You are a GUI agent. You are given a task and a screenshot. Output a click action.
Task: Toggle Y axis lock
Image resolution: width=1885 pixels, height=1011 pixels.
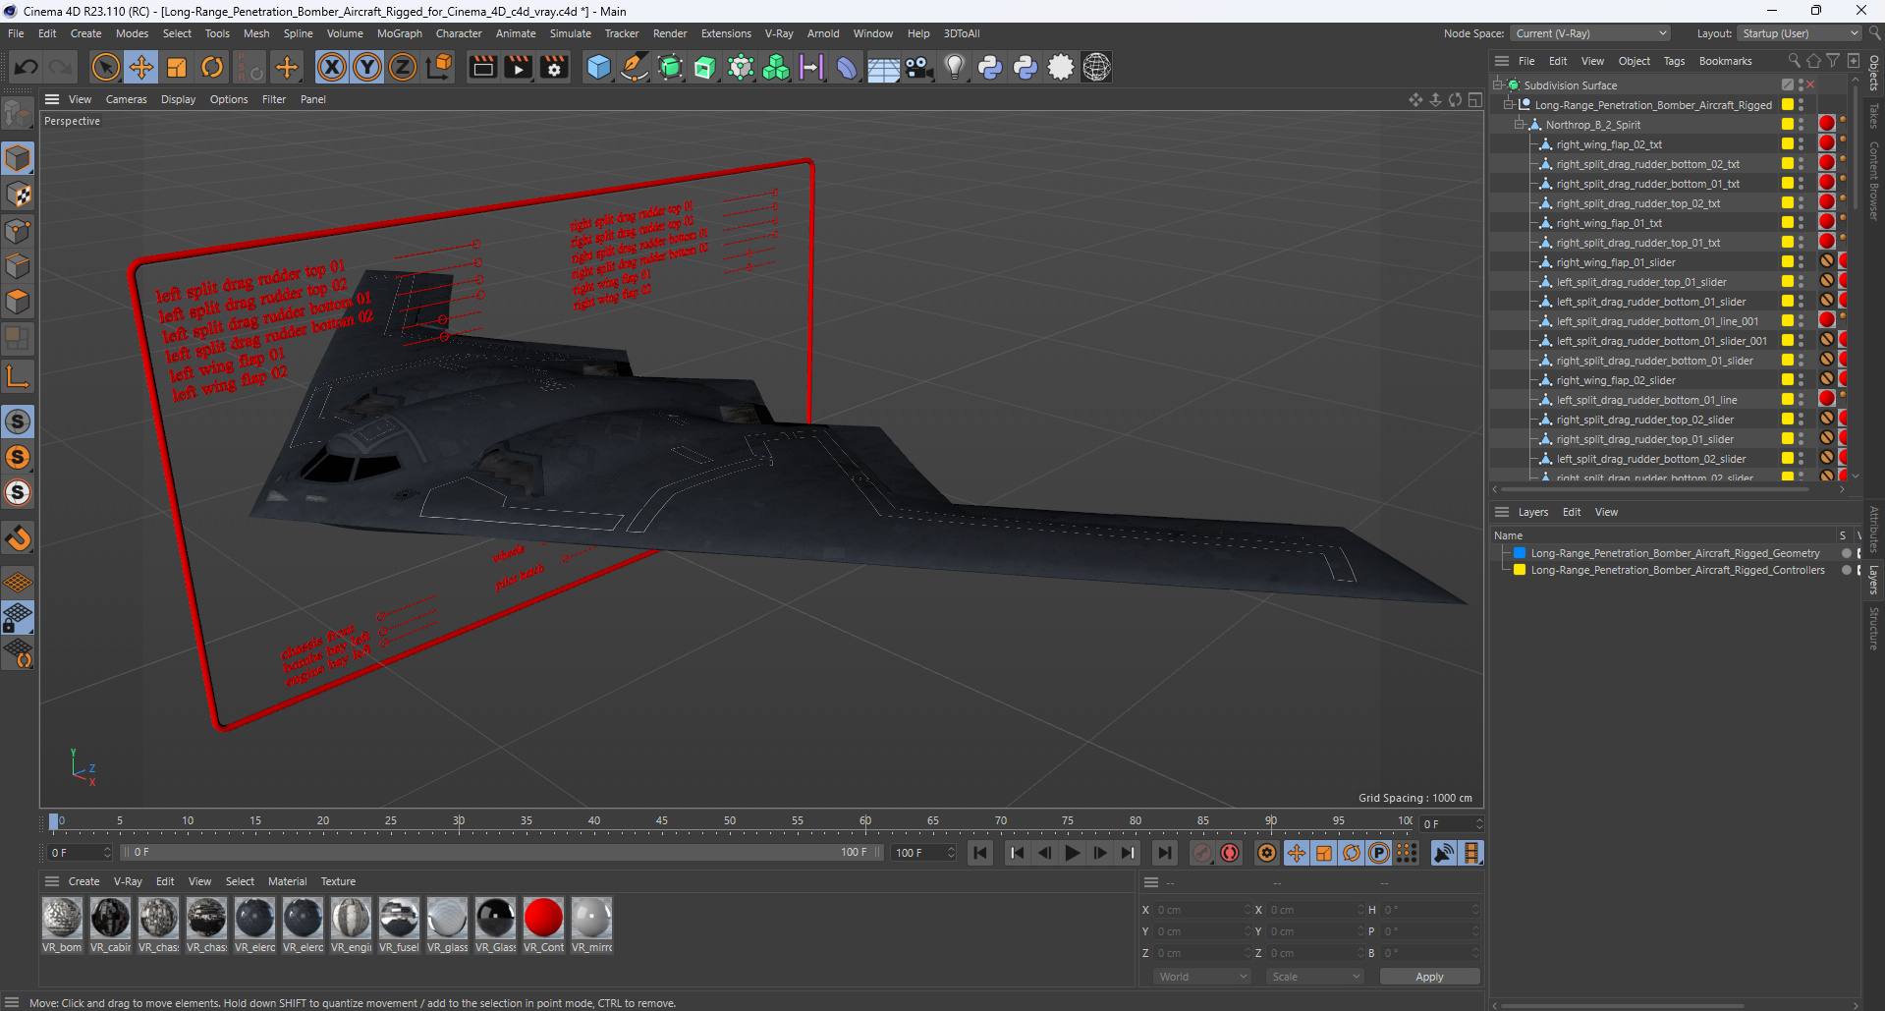tap(367, 67)
